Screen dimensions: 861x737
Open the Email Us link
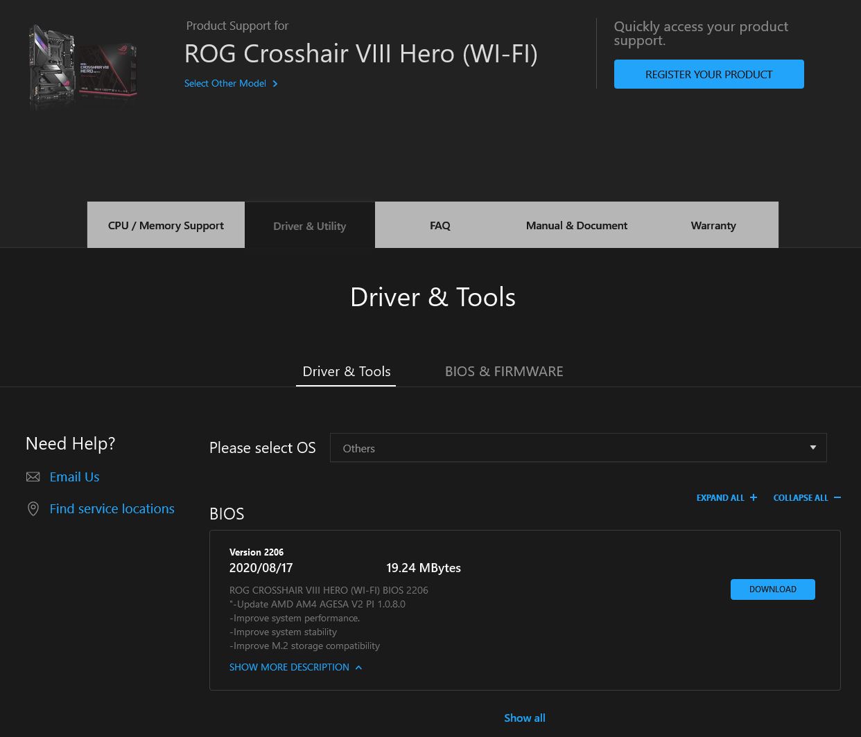point(74,477)
